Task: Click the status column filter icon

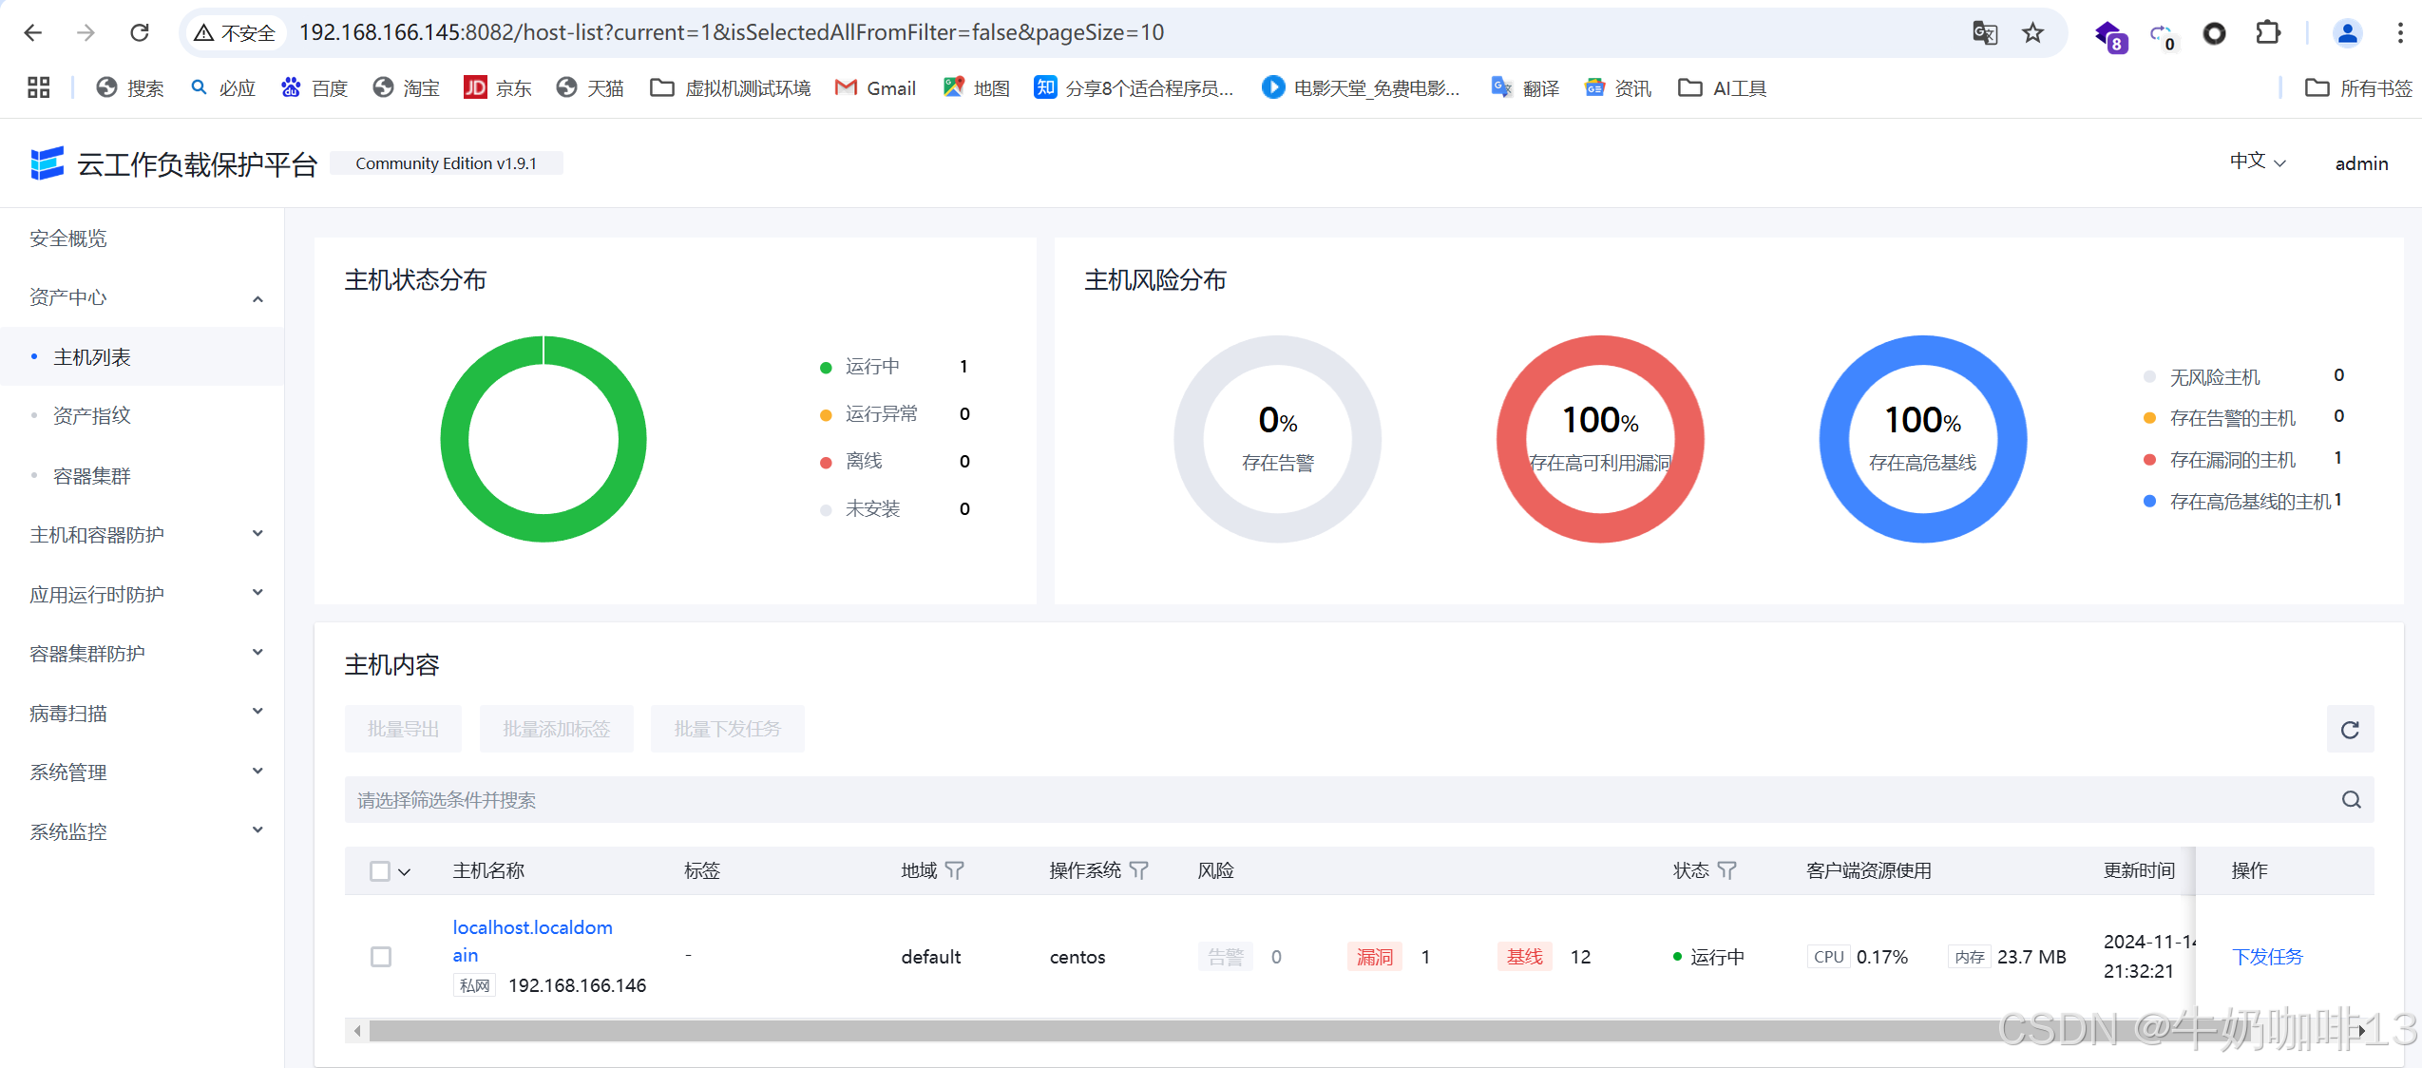Action: [1726, 870]
